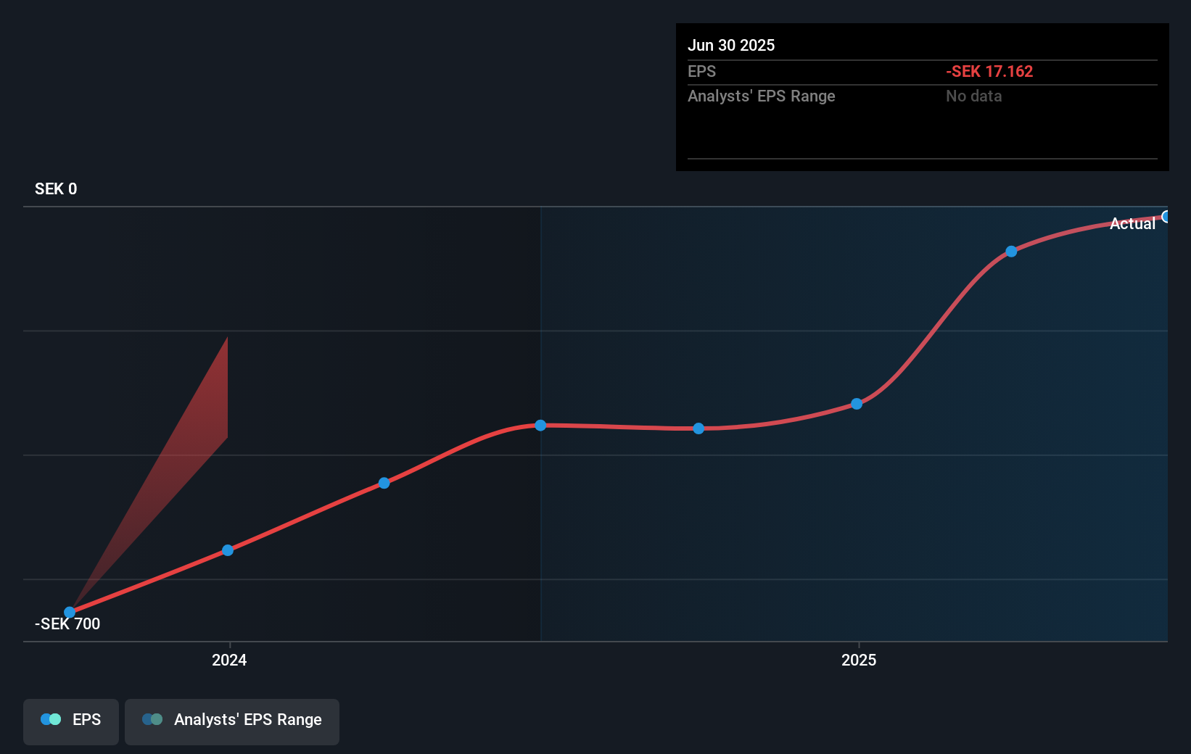The image size is (1191, 754).
Task: Click the No data value in the tooltip
Action: (973, 96)
